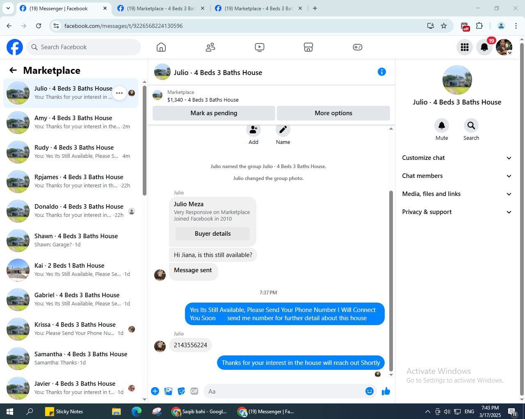525x419 pixels.
Task: Click the conversation messages scrollbar
Action: pyautogui.click(x=391, y=281)
